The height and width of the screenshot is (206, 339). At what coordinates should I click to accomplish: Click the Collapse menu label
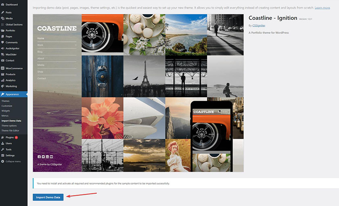click(13, 161)
